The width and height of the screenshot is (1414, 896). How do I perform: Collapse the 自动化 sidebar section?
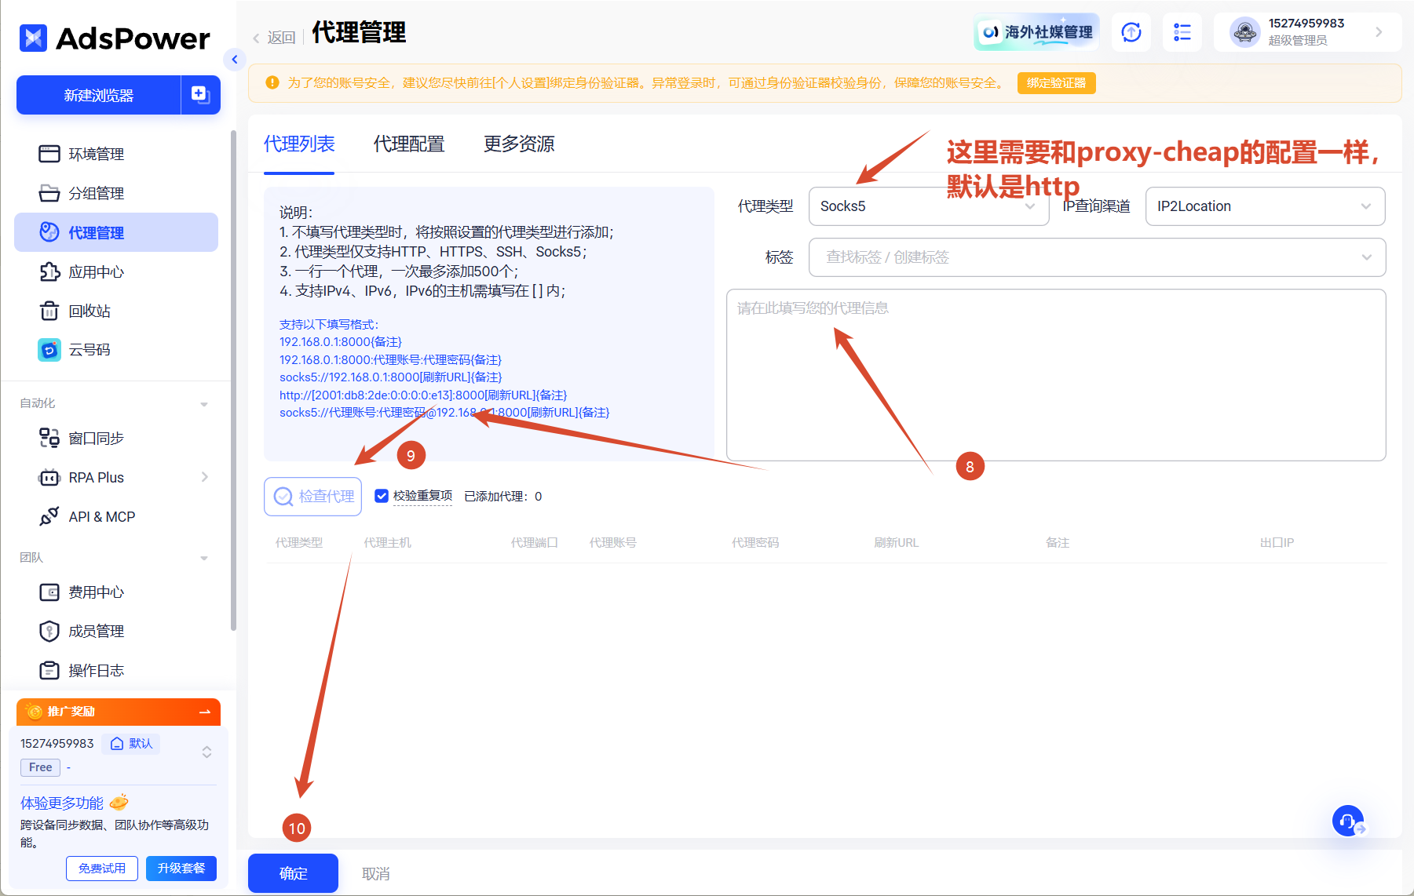[x=204, y=404]
